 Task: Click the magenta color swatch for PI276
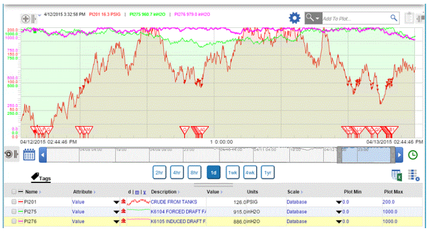[x=20, y=222]
